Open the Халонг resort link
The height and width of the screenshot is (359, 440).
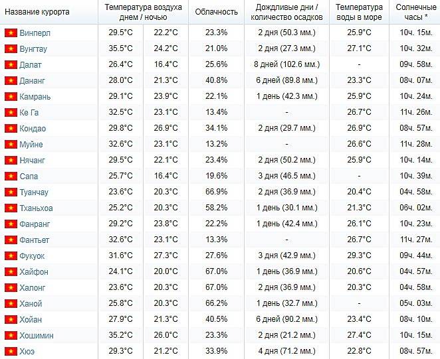pos(33,288)
